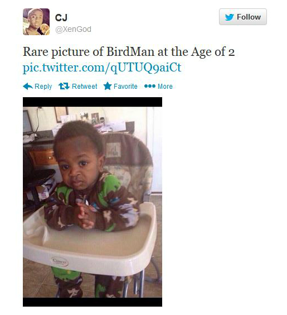Click the black bar above the photo
Viewport: 287px width, 315px height.
[93, 102]
